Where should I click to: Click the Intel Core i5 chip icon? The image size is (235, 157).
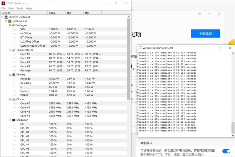coord(10,21)
